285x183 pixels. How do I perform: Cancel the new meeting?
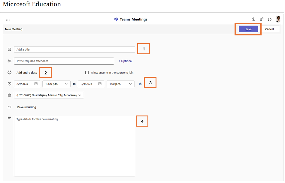pyautogui.click(x=269, y=29)
